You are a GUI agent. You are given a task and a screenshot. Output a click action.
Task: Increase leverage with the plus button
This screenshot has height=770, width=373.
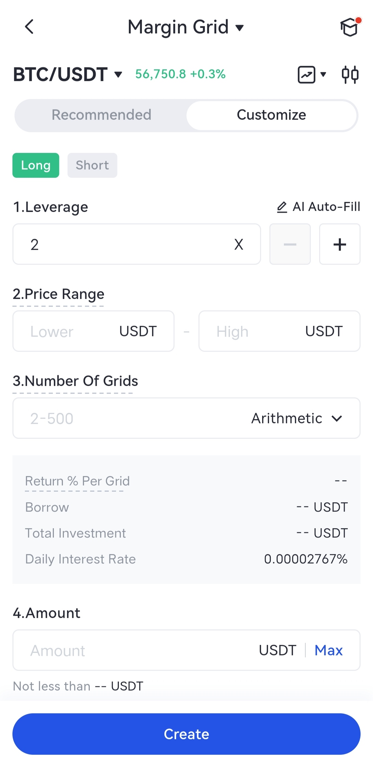coord(339,244)
